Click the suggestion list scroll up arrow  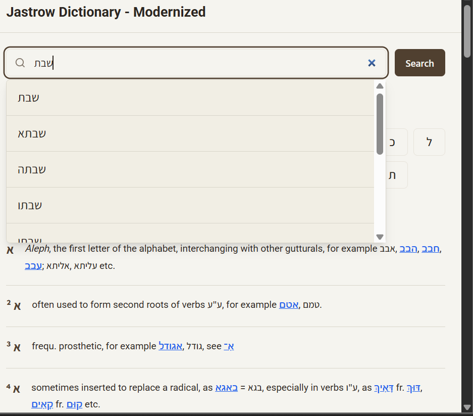380,86
